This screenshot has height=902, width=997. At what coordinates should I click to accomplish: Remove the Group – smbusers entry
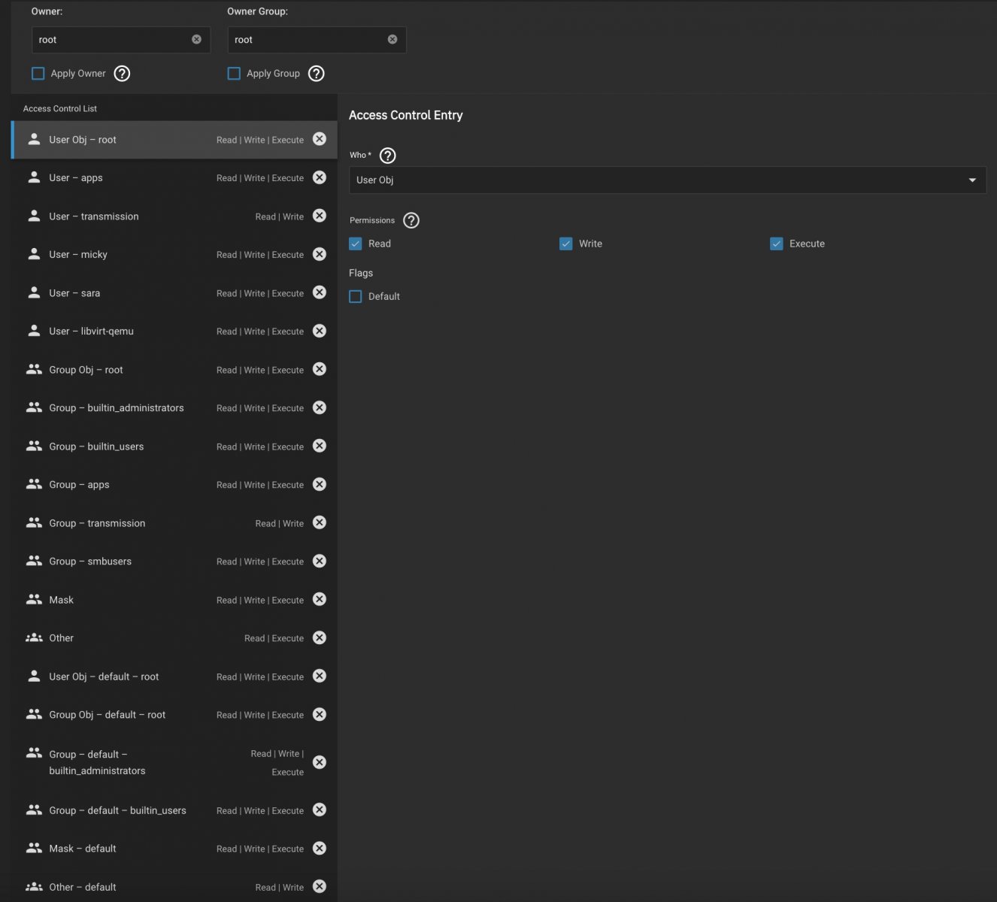click(320, 561)
